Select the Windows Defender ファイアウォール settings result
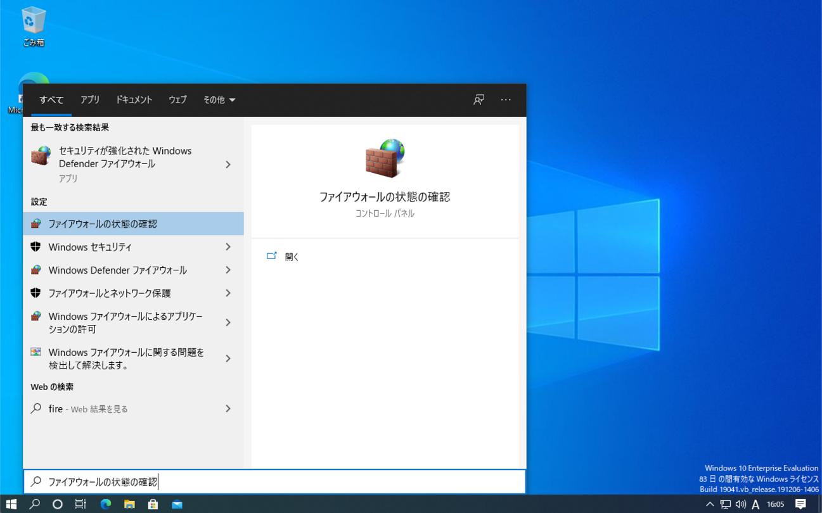Image resolution: width=822 pixels, height=513 pixels. [133, 270]
